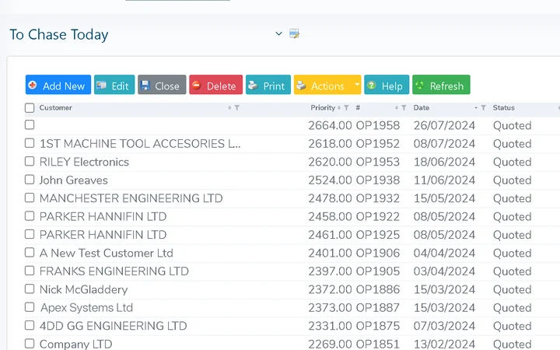Click the date 11/06/2024
The image size is (560, 350).
click(x=444, y=180)
